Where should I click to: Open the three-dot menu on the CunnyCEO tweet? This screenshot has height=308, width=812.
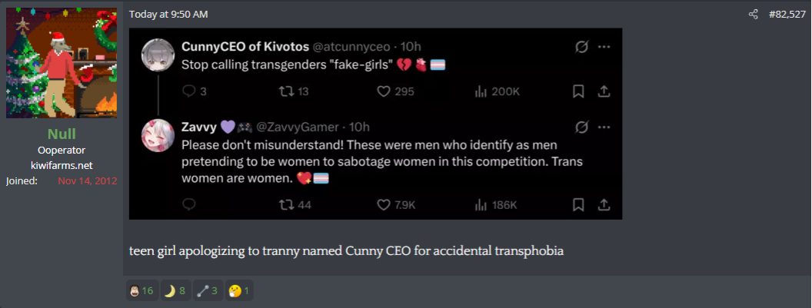pos(605,47)
